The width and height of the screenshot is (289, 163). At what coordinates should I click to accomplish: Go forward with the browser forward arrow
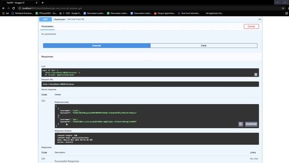(x=9, y=8)
